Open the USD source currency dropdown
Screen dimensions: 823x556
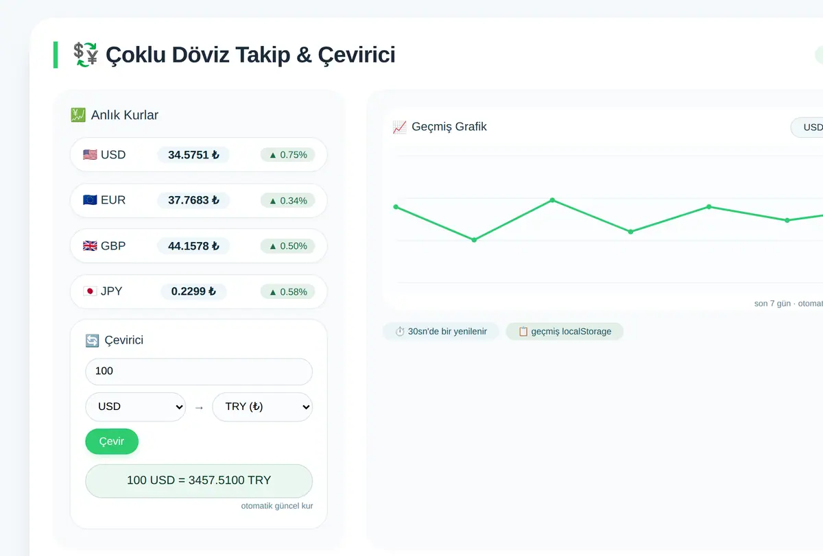point(135,407)
